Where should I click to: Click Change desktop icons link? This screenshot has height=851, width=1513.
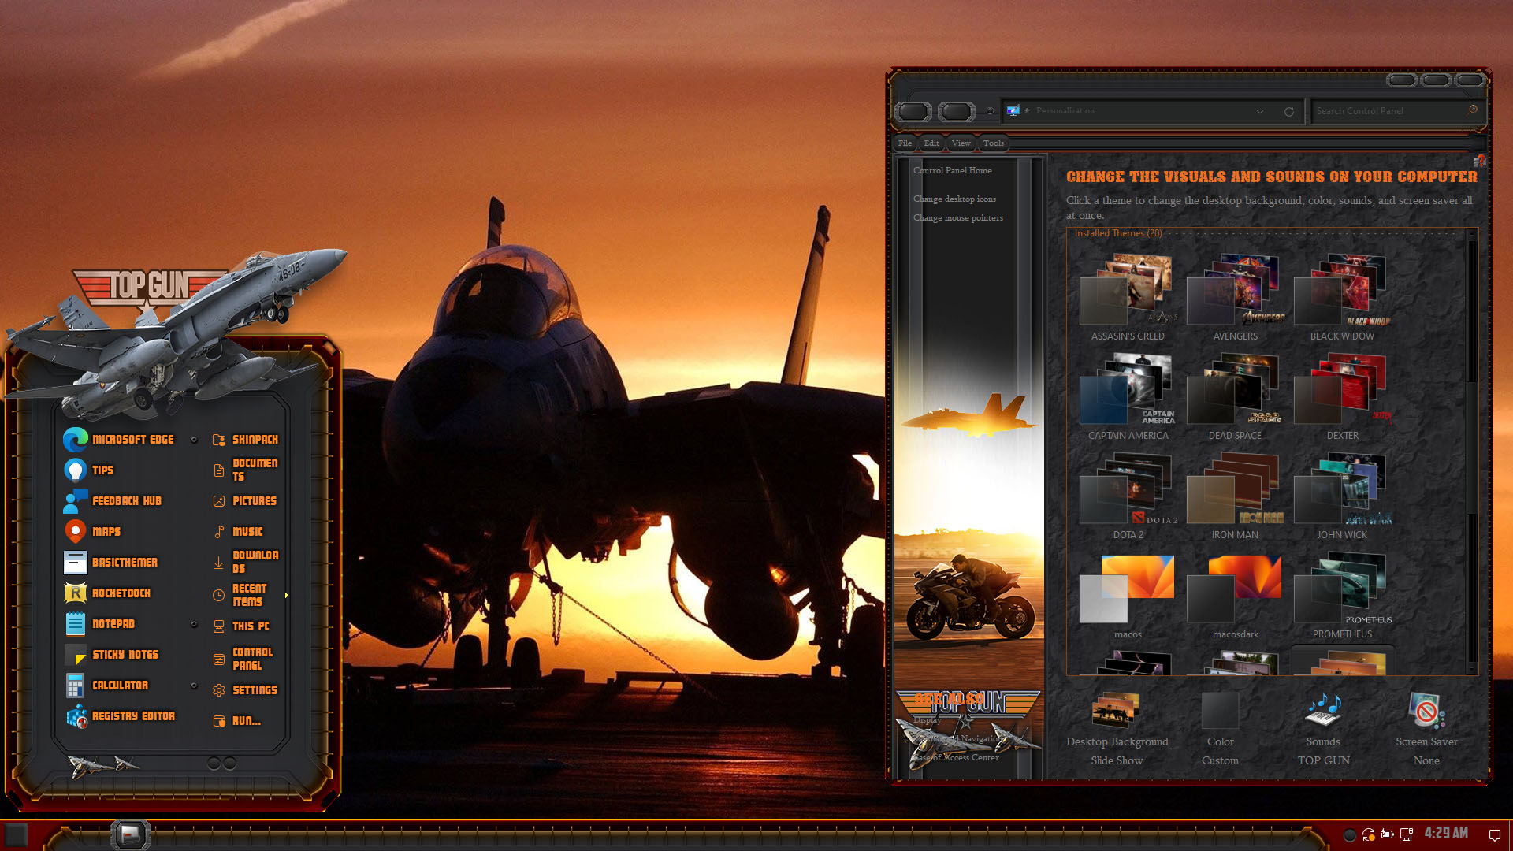[954, 199]
